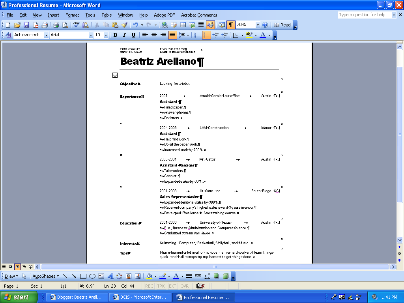Switch to Reading layout with Read button
This screenshot has height=303, width=404.
282,25
